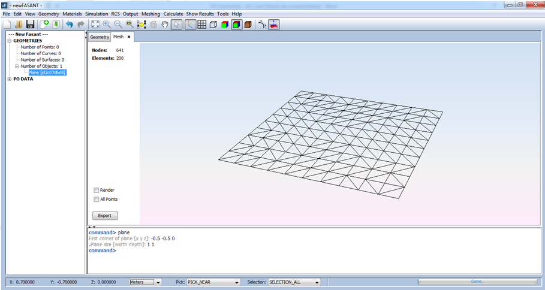Click the Zoom In magnifier icon

click(106, 25)
